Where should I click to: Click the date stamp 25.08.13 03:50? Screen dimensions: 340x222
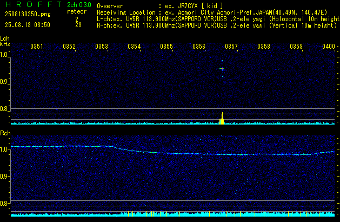point(28,25)
